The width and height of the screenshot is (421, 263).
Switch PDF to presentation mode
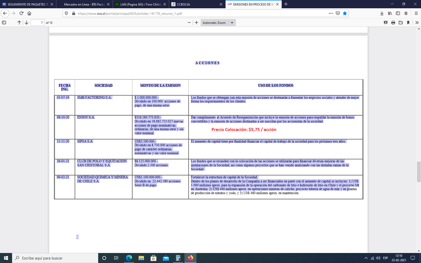(x=386, y=23)
